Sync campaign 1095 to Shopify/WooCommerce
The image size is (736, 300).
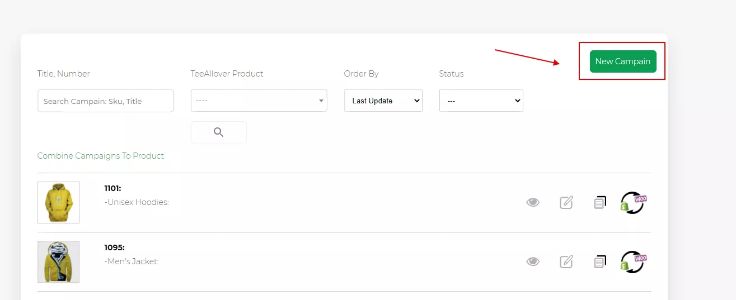(634, 262)
